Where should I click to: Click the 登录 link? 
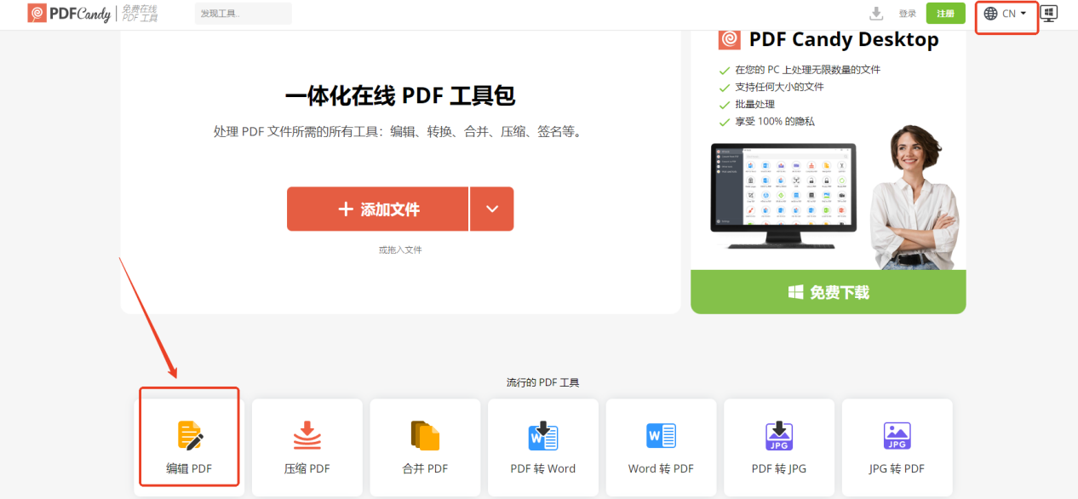pyautogui.click(x=908, y=14)
